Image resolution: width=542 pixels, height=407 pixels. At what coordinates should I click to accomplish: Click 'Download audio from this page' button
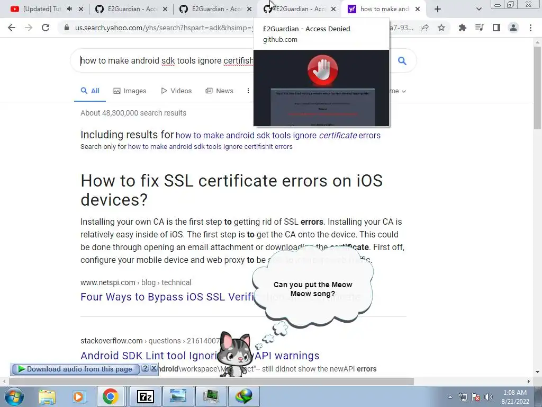pyautogui.click(x=75, y=369)
